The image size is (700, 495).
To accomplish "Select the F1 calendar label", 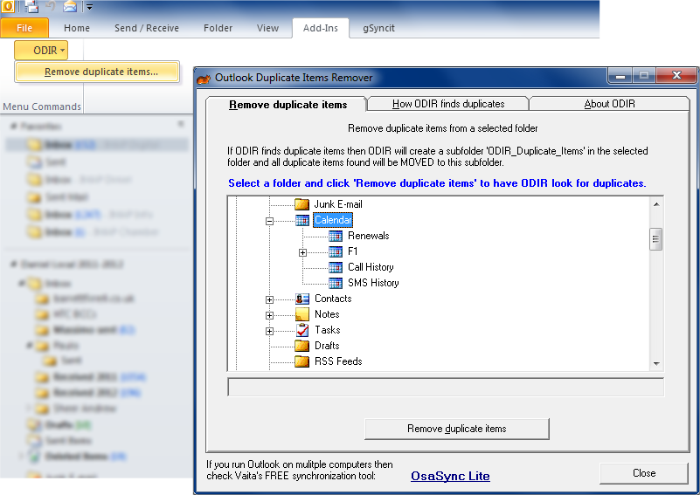I will (353, 251).
